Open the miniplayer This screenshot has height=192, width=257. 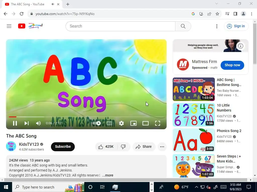(x=134, y=123)
